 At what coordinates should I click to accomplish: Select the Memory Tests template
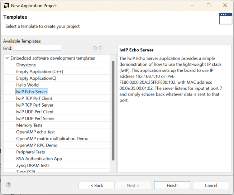coord(29,125)
